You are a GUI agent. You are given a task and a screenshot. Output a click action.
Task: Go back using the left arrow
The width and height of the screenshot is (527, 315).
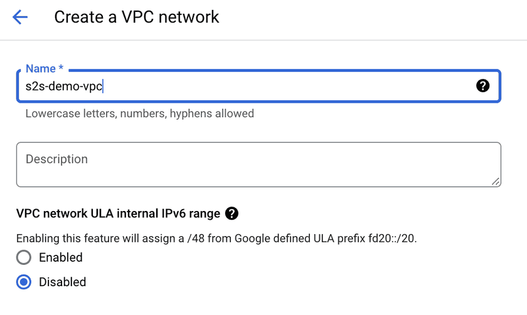tap(20, 17)
